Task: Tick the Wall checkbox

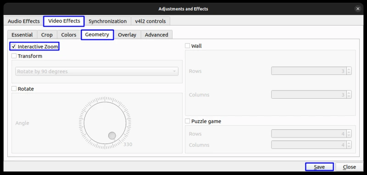Action: (188, 46)
